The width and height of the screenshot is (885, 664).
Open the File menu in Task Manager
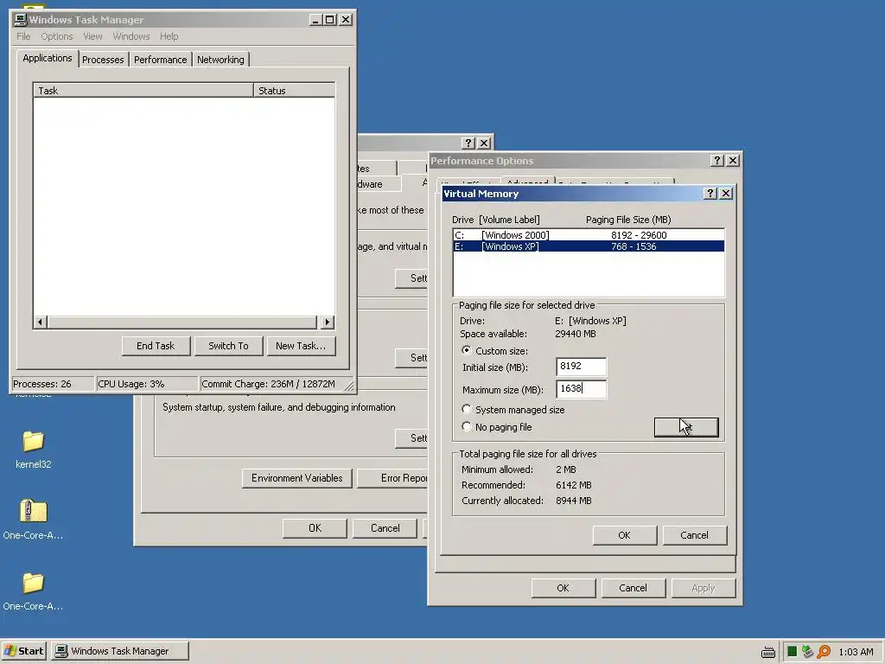point(23,36)
